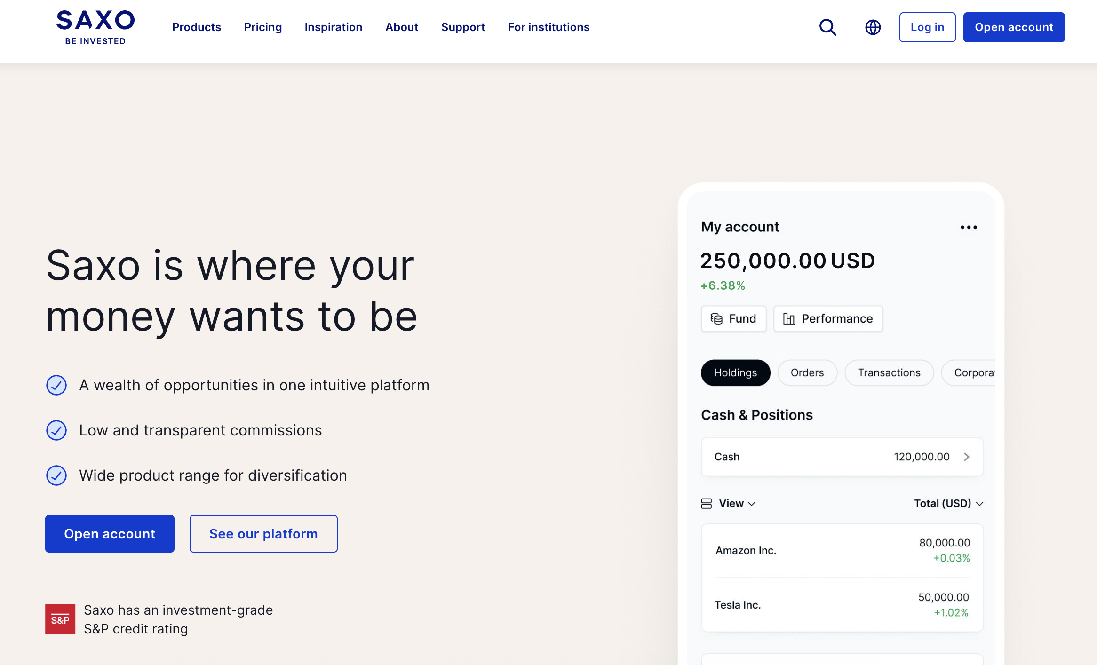Click the bar chart icon on Performance

coord(789,319)
